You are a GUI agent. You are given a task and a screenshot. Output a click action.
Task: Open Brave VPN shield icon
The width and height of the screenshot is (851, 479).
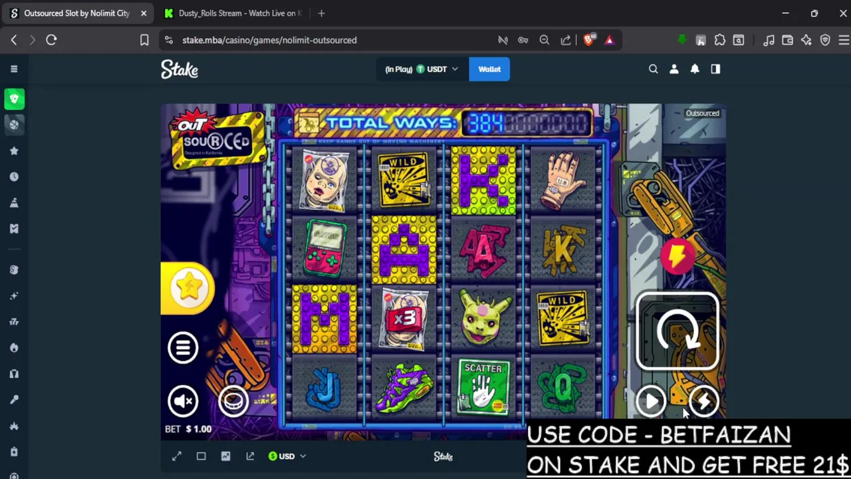[825, 41]
